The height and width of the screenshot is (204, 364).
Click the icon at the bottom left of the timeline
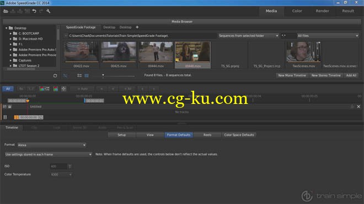point(5,117)
